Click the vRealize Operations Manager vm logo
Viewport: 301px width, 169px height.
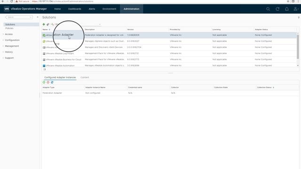(7, 9)
